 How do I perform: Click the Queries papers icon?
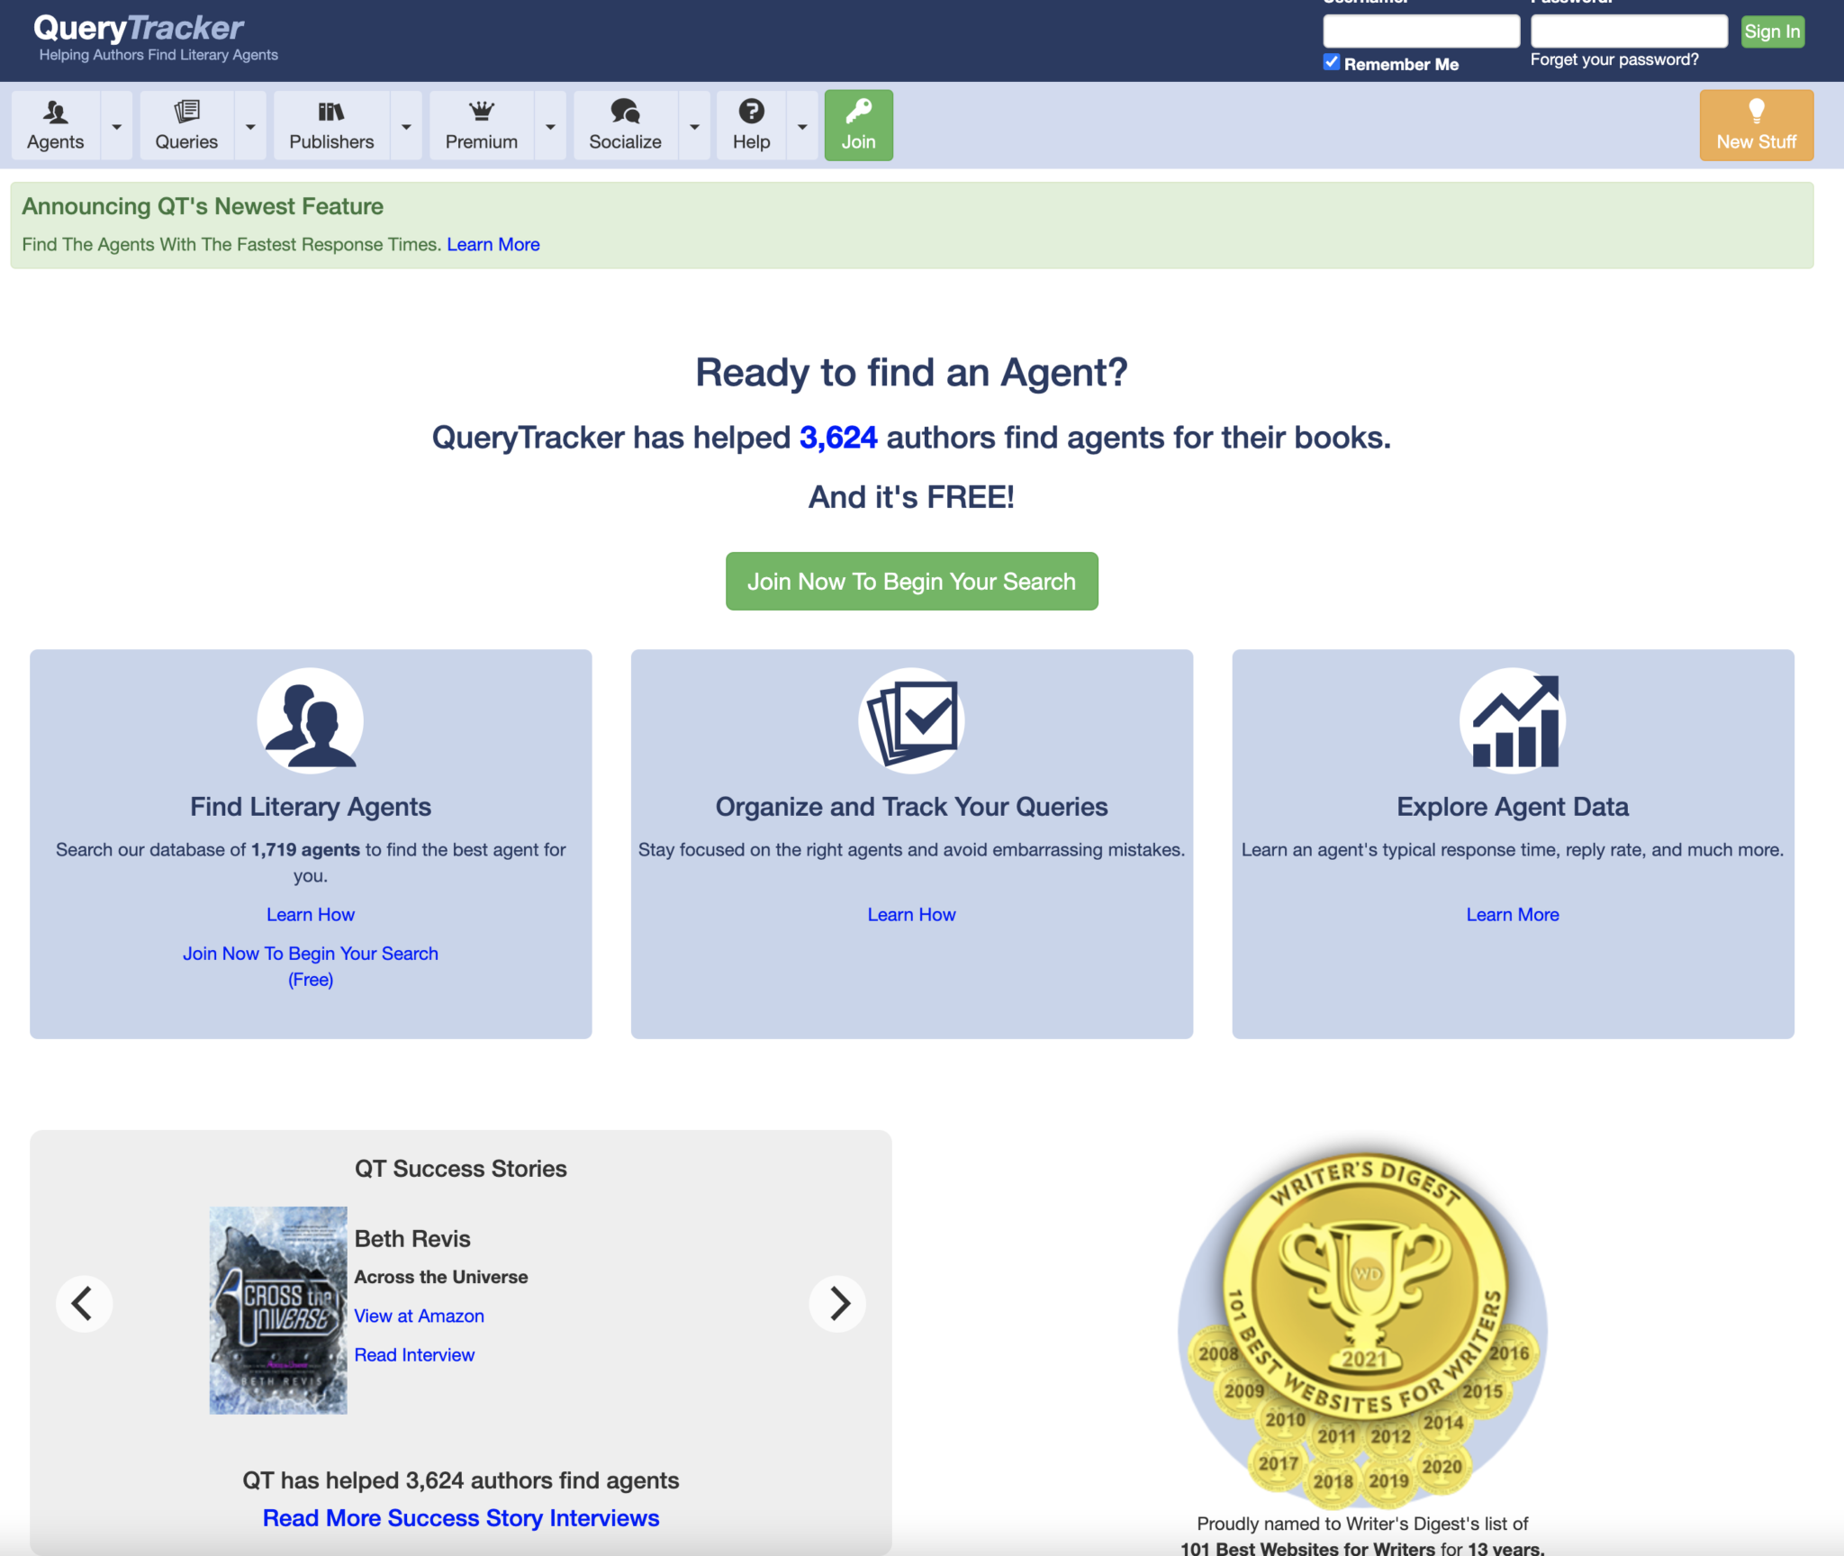tap(186, 112)
